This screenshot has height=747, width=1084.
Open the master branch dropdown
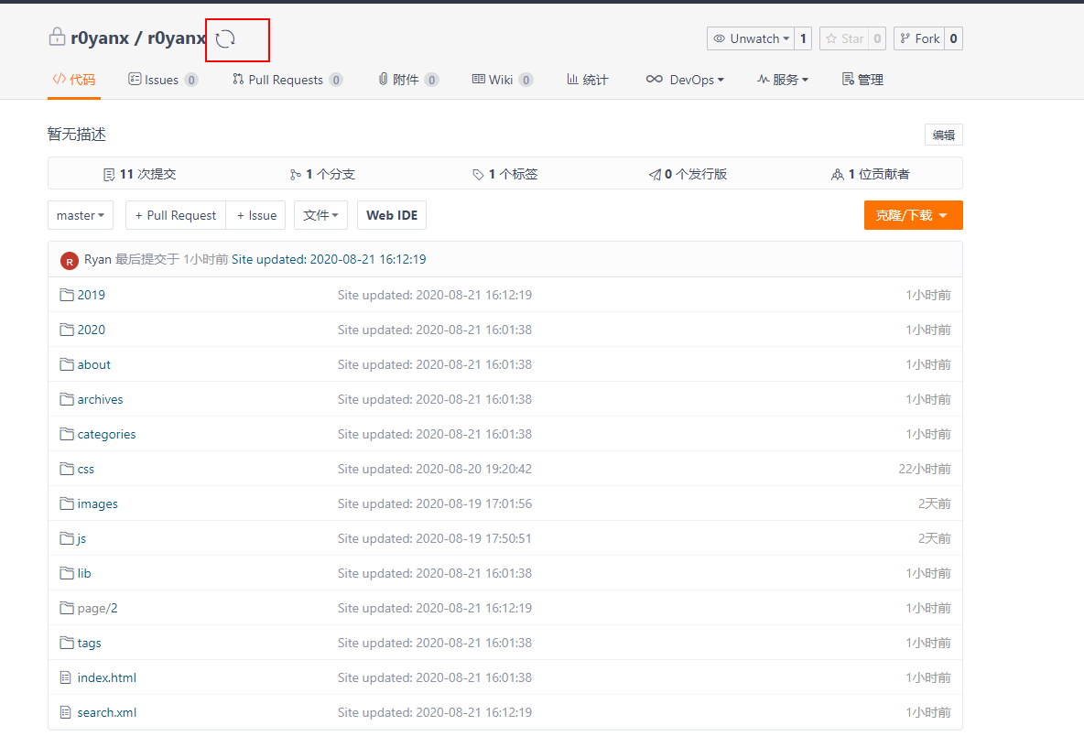pyautogui.click(x=81, y=215)
